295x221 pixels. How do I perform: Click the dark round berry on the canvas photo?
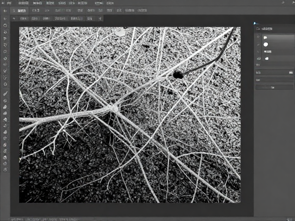click(x=178, y=75)
